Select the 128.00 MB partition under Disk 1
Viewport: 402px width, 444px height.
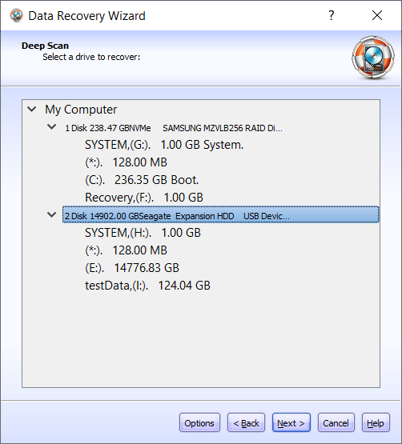(x=126, y=162)
